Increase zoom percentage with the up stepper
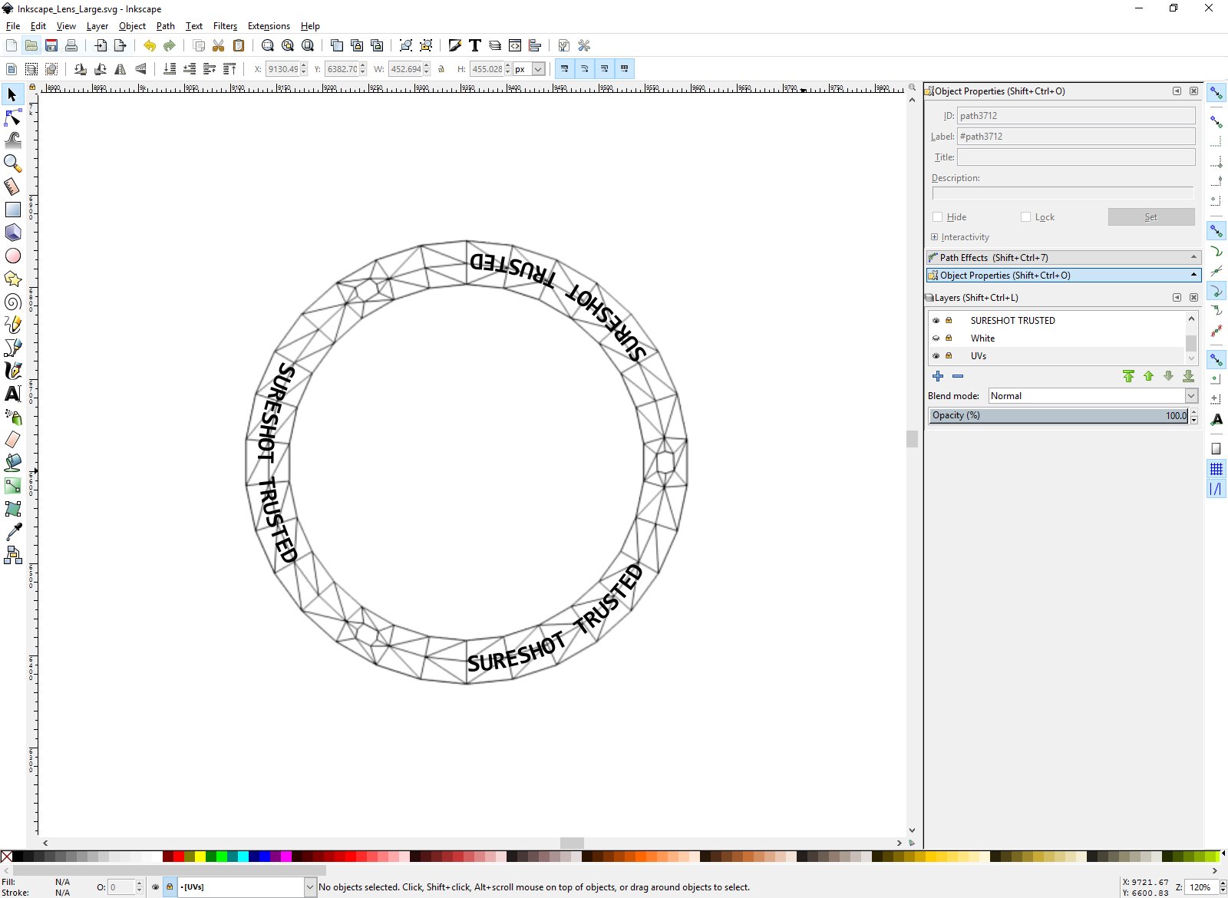 pyautogui.click(x=1223, y=883)
